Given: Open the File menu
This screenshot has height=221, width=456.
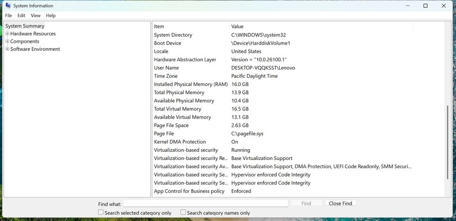Looking at the screenshot, I should click(x=8, y=15).
